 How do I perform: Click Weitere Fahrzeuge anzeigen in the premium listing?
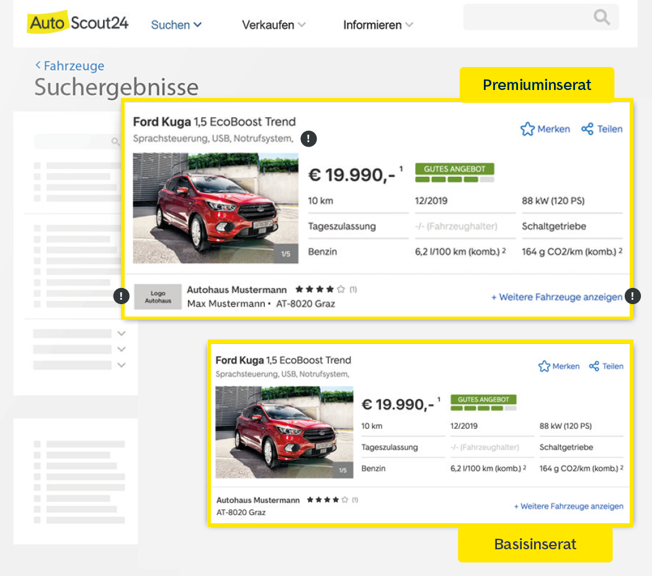(557, 297)
